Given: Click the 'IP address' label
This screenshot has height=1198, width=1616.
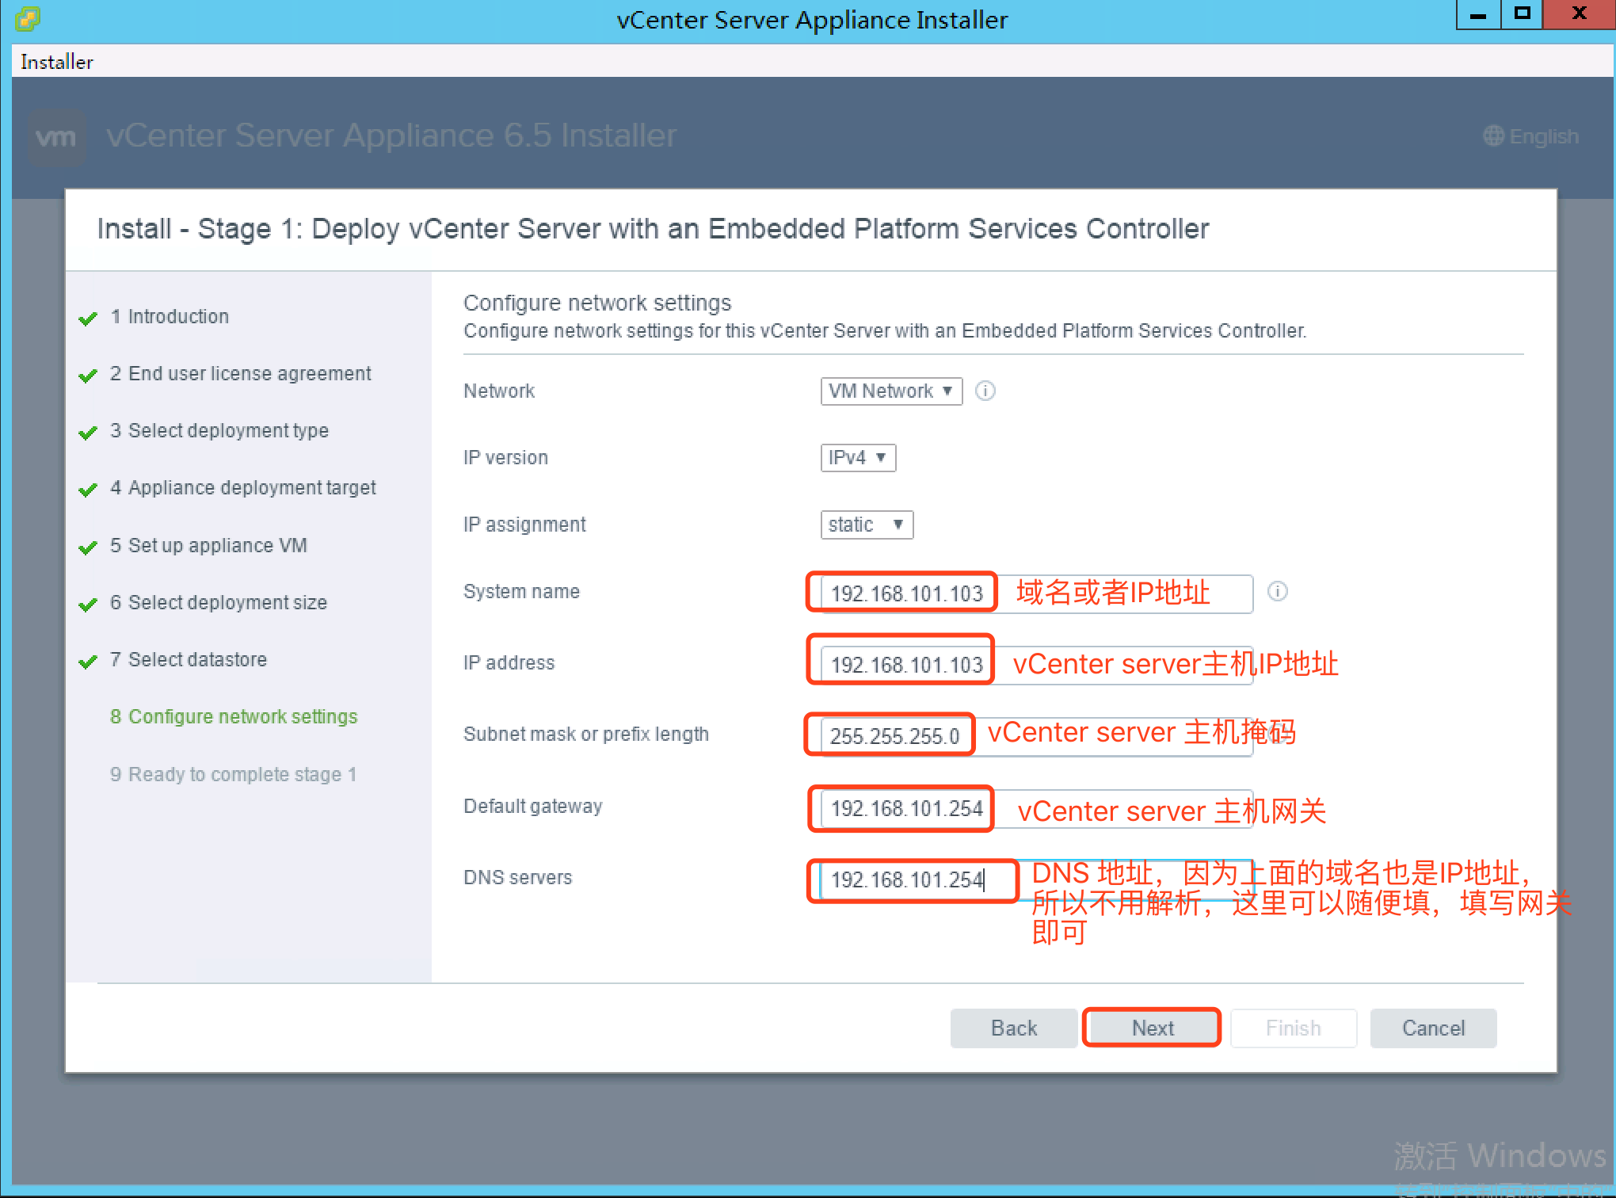Looking at the screenshot, I should pyautogui.click(x=509, y=662).
